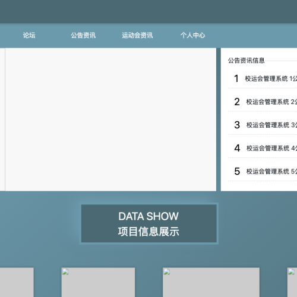Screen dimensions: 297x297
Task: Click the 公告资讯信息 panel heading
Action: (x=246, y=61)
